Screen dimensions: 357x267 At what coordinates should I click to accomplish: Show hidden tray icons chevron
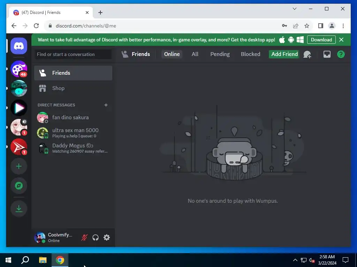295,260
